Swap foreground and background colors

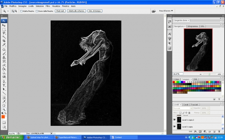tap(6, 113)
